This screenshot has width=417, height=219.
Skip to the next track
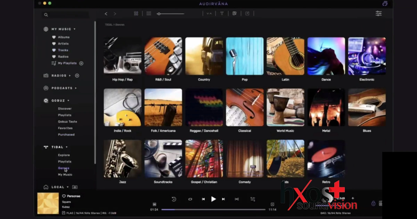pos(223,199)
